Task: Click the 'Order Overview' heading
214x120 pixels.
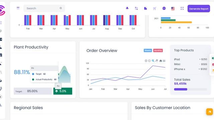Action: point(102,50)
